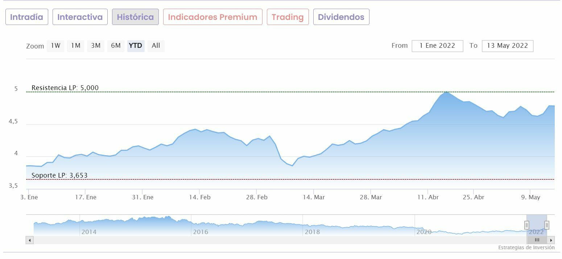This screenshot has width=562, height=259.
Task: Open Indicadores Premium tab
Action: pyautogui.click(x=212, y=17)
